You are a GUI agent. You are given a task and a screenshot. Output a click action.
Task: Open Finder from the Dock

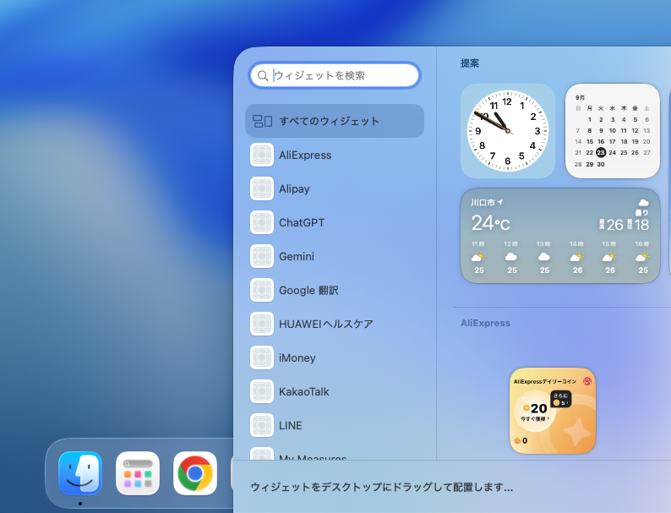(80, 473)
